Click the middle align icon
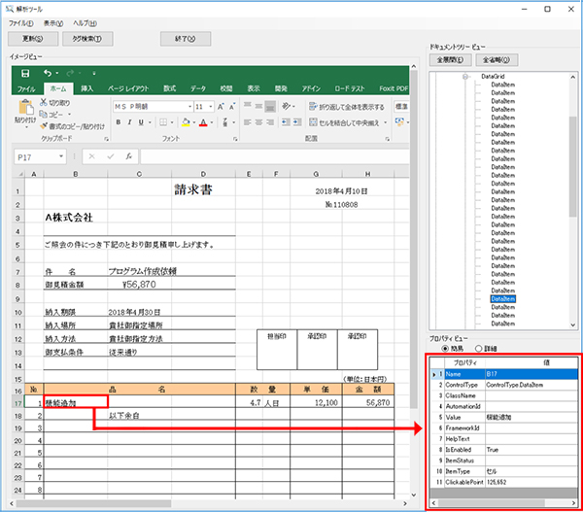This screenshot has width=583, height=512. (258, 106)
